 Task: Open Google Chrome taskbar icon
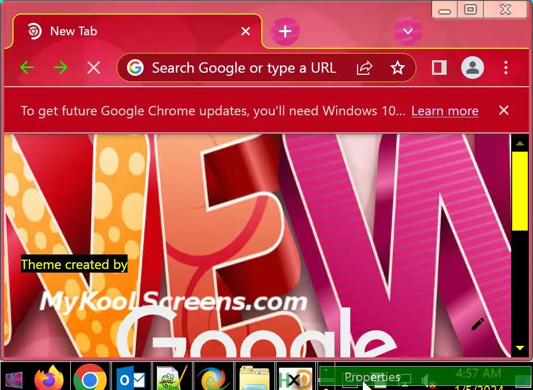pos(90,378)
